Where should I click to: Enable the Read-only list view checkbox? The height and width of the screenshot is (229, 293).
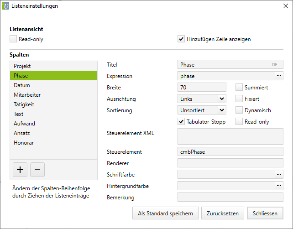13,39
